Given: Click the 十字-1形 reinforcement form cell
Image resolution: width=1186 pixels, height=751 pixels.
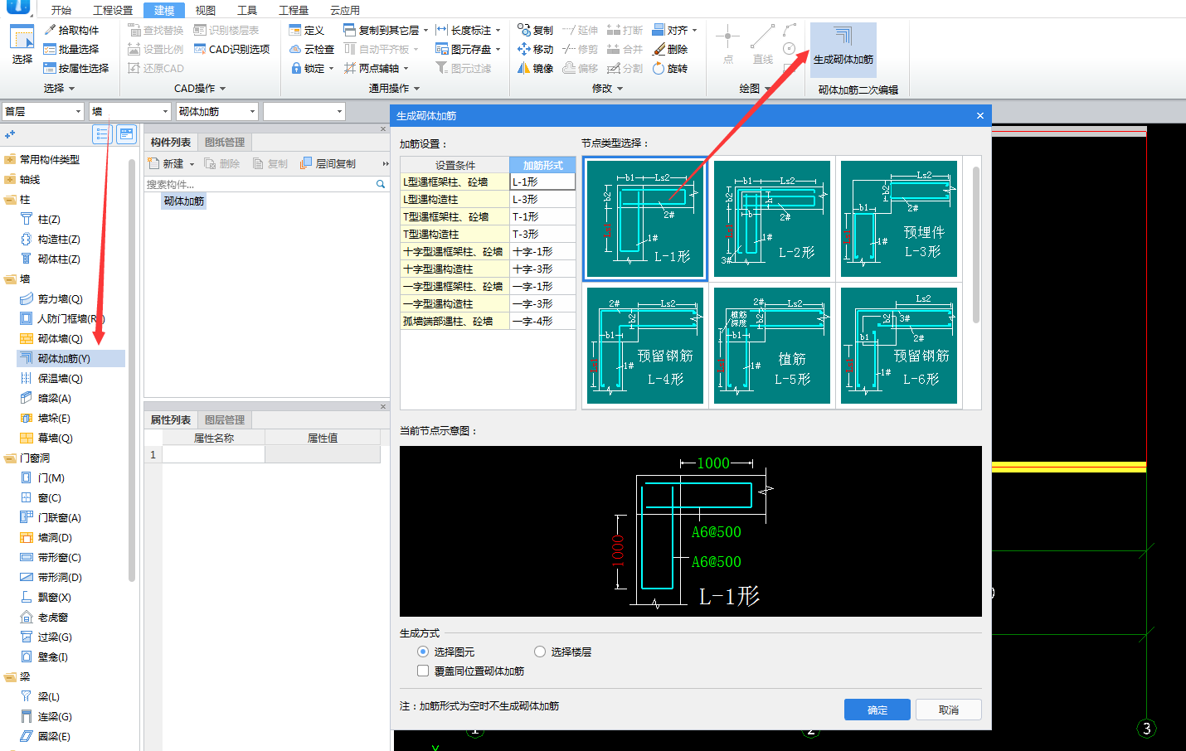Looking at the screenshot, I should pyautogui.click(x=542, y=251).
